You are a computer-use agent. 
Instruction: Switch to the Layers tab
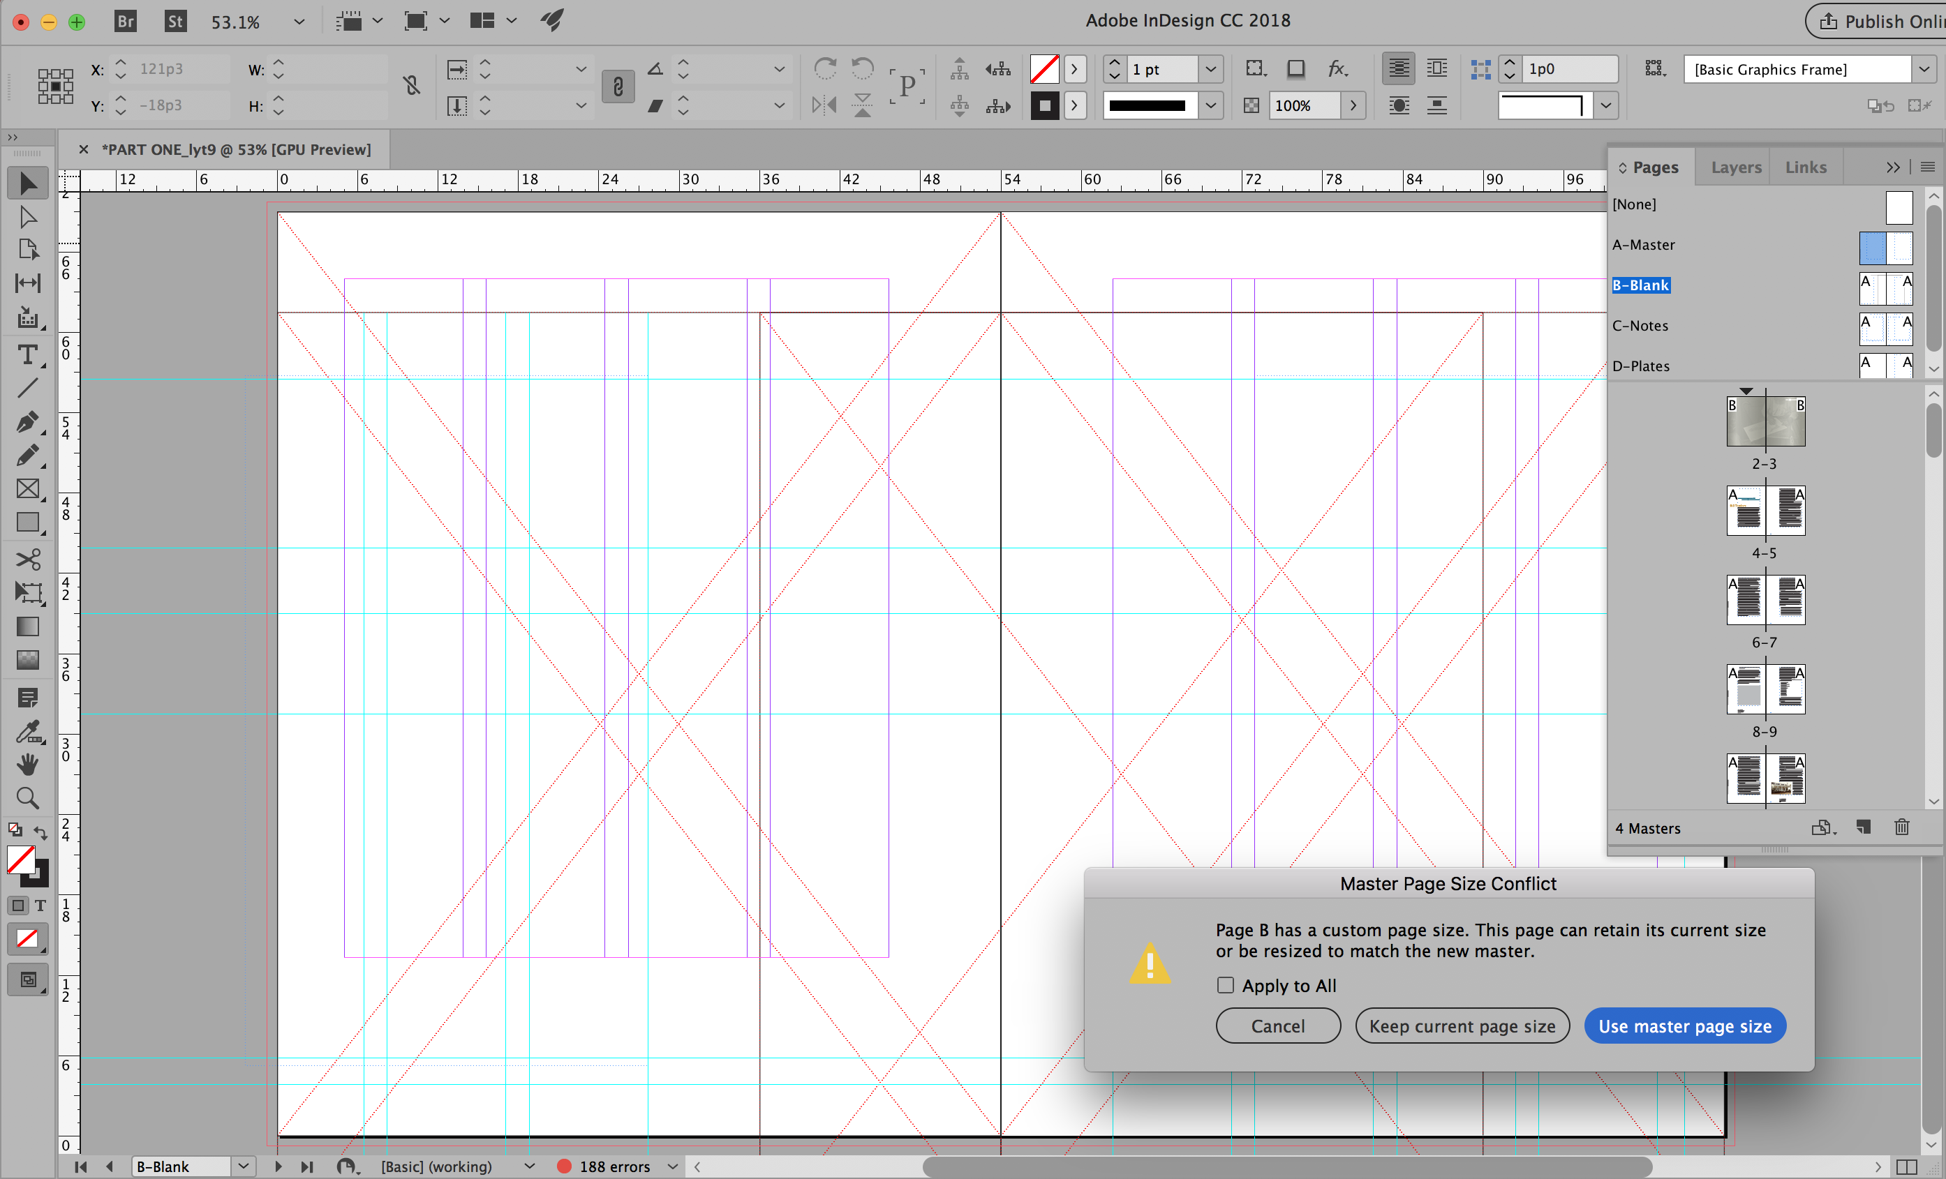pyautogui.click(x=1736, y=167)
